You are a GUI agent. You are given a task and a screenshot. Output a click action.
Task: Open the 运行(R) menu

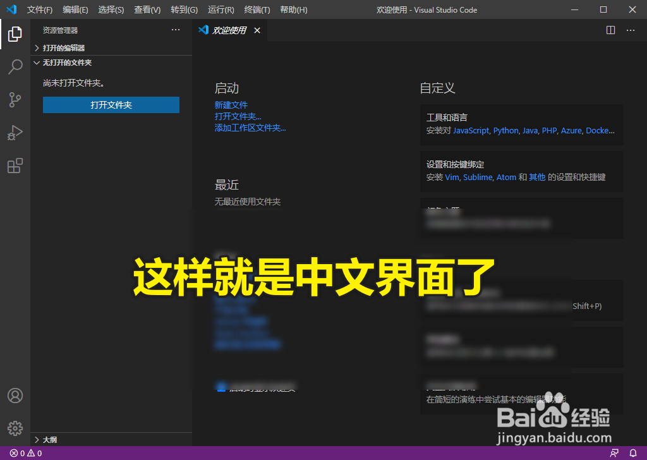pyautogui.click(x=221, y=9)
